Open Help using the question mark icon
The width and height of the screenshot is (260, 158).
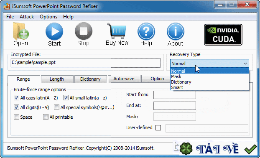click(x=146, y=31)
